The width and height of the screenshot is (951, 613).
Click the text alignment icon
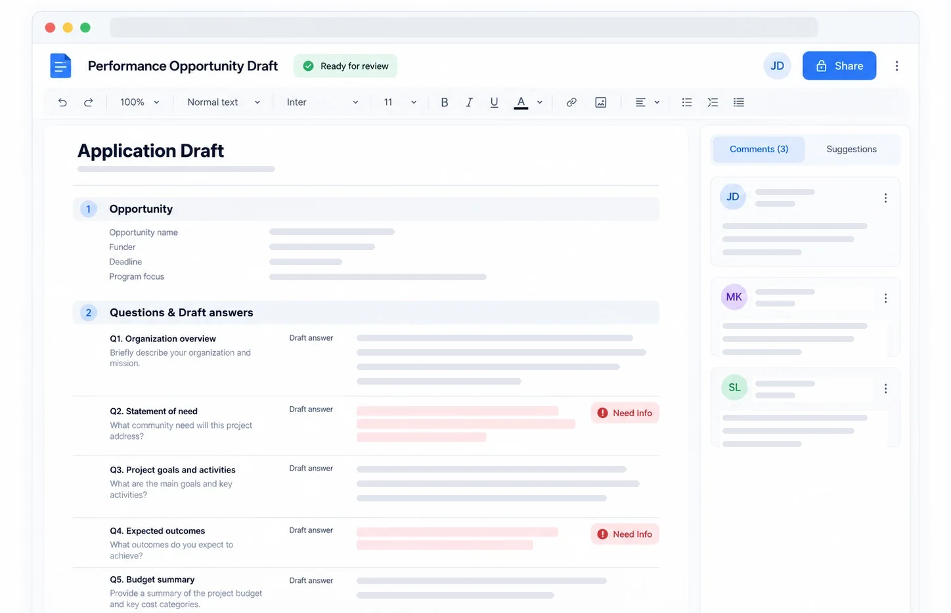(x=640, y=102)
